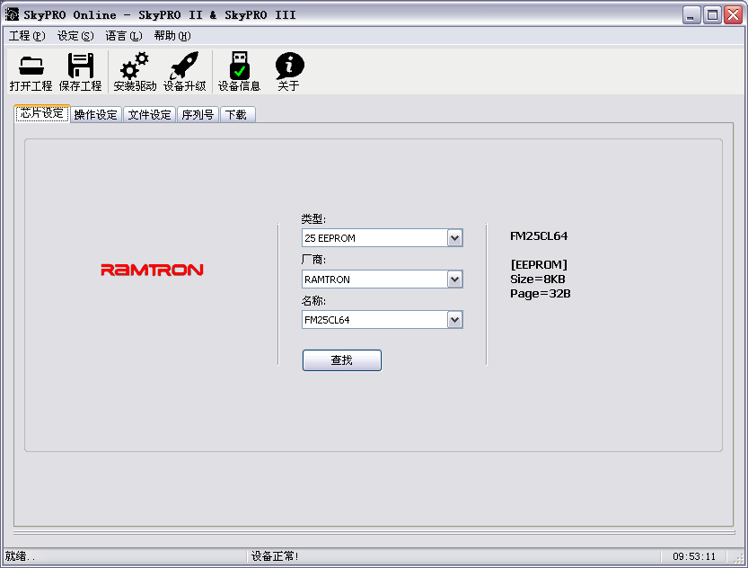Expand the 名称 dropdown arrow
Image resolution: width=748 pixels, height=568 pixels.
click(454, 320)
